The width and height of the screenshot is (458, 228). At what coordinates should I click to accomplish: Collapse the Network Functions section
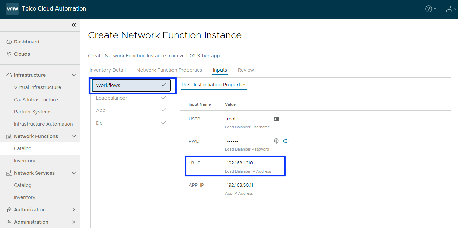coord(74,136)
